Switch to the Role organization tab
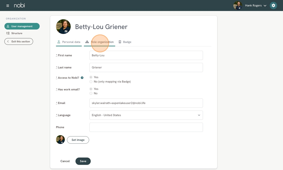The height and width of the screenshot is (170, 283). [100, 42]
